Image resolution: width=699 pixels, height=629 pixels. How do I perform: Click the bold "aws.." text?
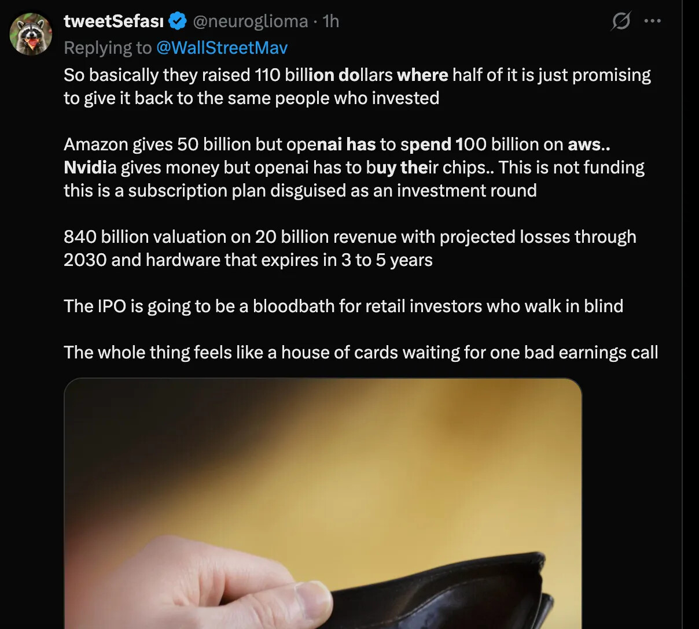[x=588, y=145]
